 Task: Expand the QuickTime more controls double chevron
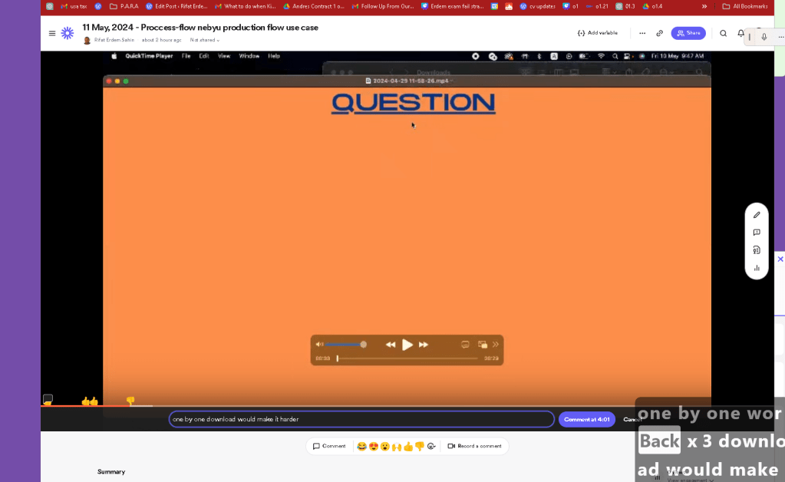[496, 345]
